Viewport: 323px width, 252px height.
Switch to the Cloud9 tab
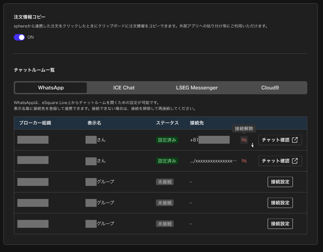click(x=270, y=88)
